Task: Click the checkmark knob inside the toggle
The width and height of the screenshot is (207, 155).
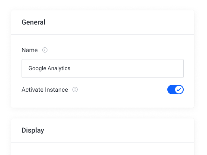Action: [179, 90]
